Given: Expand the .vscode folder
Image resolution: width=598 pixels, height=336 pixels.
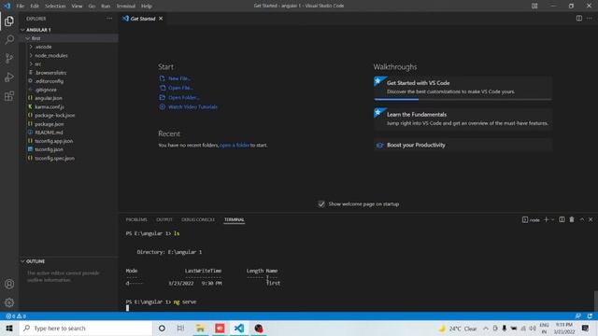Looking at the screenshot, I should click(43, 47).
